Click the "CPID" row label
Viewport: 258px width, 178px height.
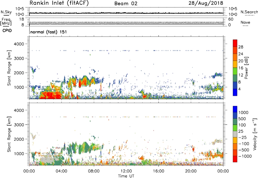point(7,31)
